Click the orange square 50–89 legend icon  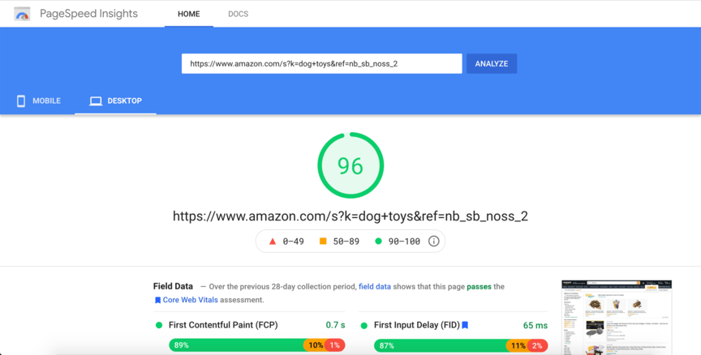[323, 241]
